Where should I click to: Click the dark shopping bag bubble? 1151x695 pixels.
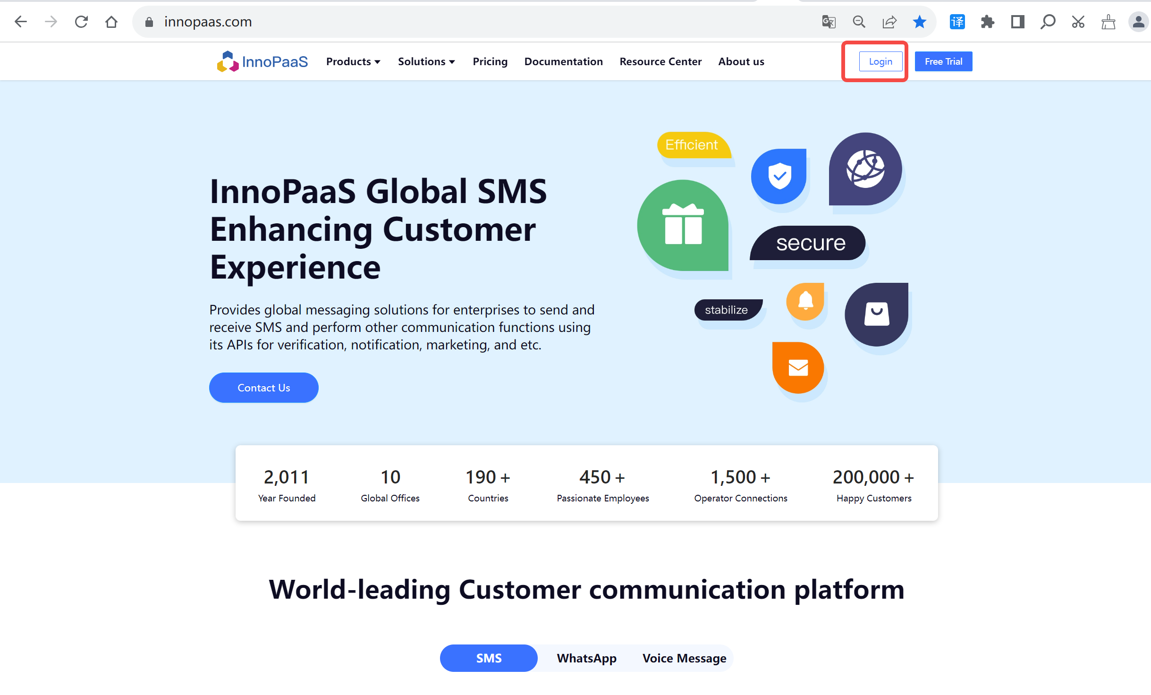[877, 314]
